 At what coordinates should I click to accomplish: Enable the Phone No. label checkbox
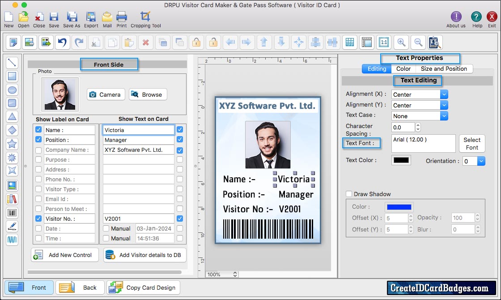[38, 179]
